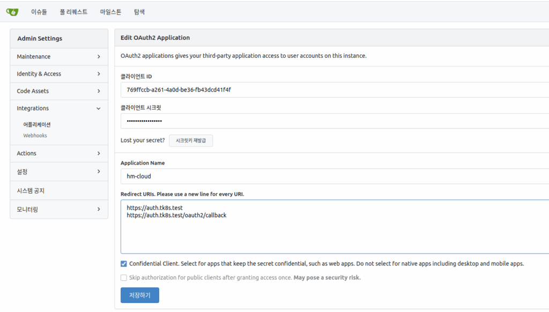
Task: Toggle Skip authorization for public clients
Action: click(x=124, y=278)
